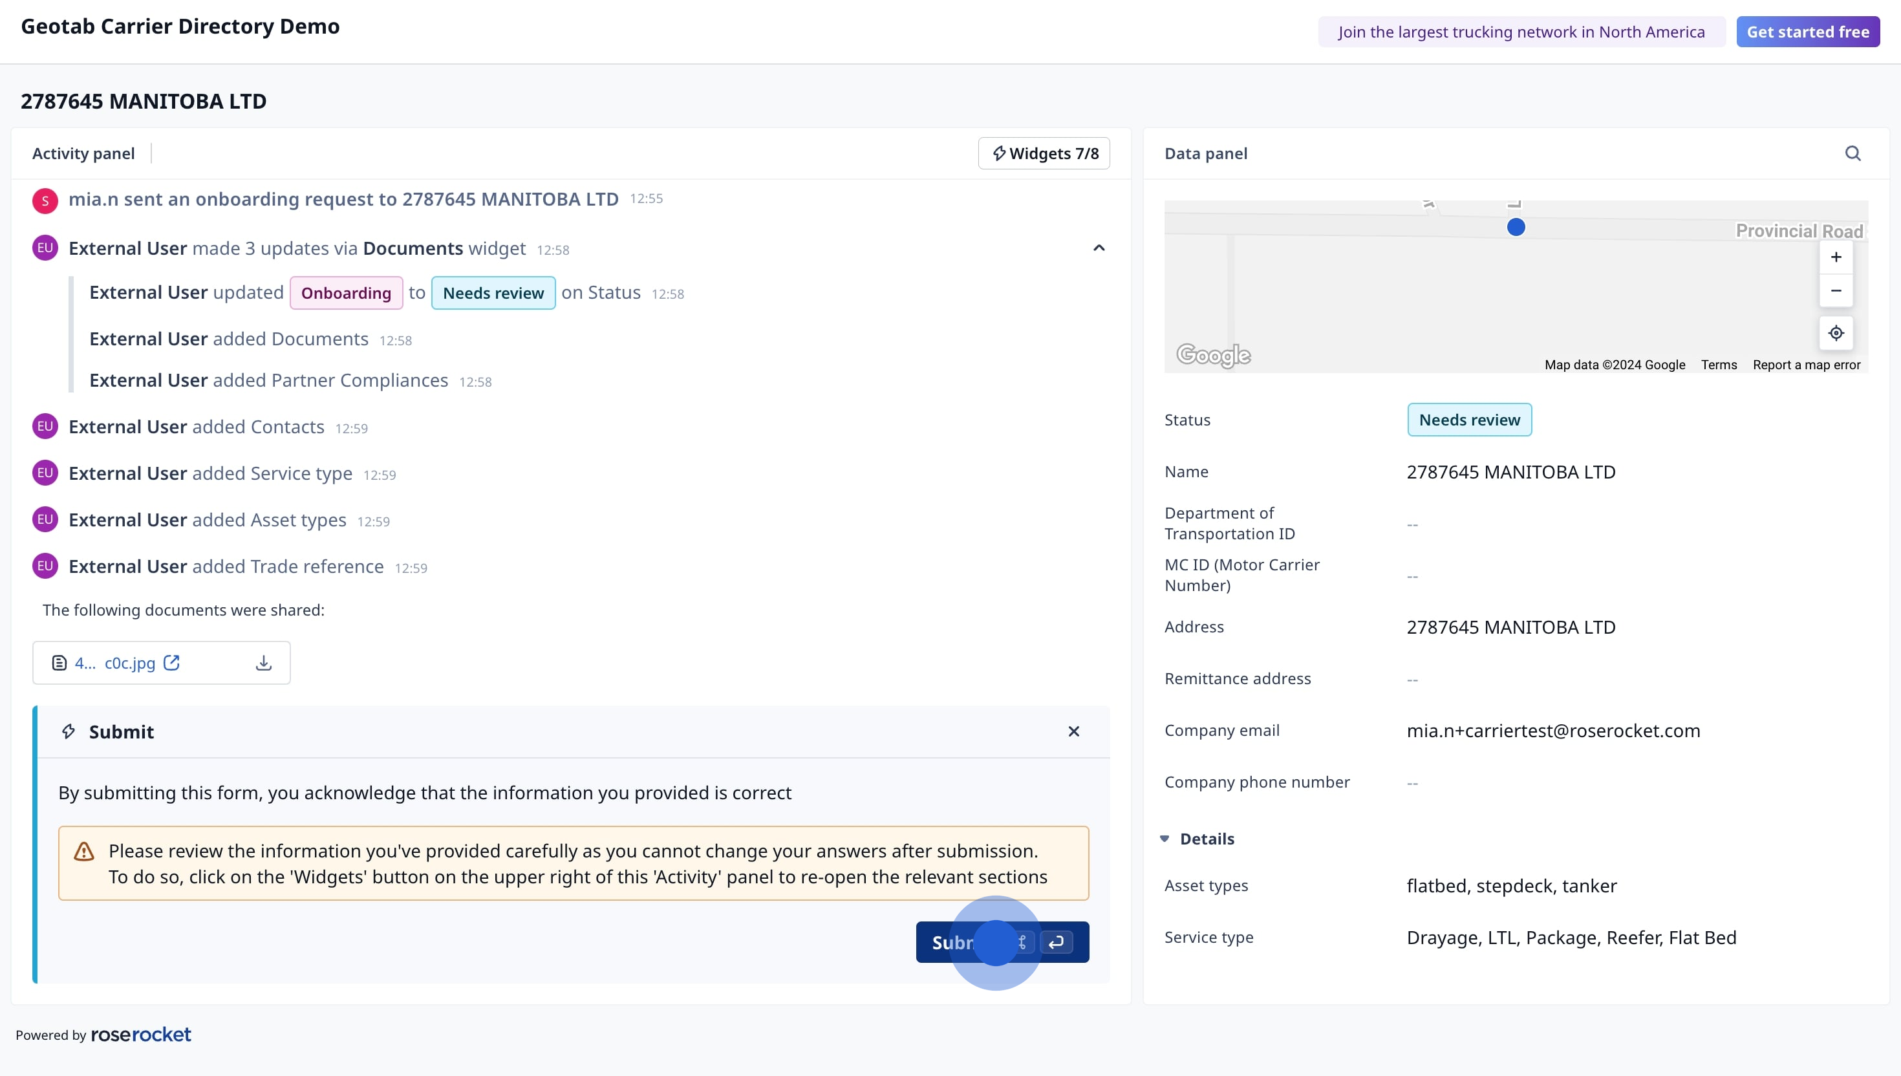The width and height of the screenshot is (1901, 1076).
Task: Close the Submit widget panel
Action: 1073,731
